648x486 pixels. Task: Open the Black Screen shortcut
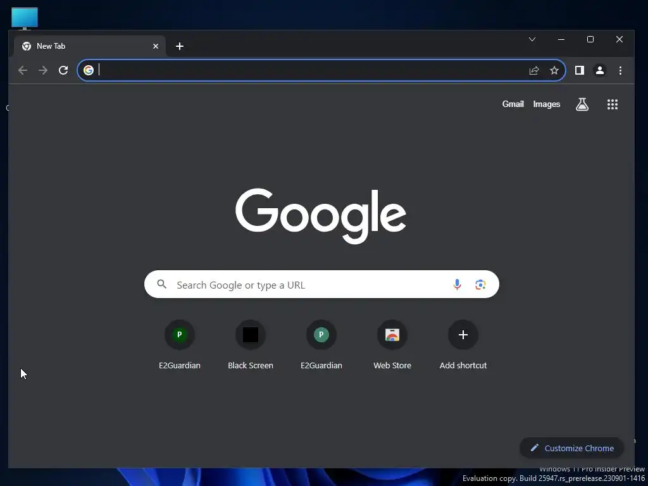[x=251, y=346]
